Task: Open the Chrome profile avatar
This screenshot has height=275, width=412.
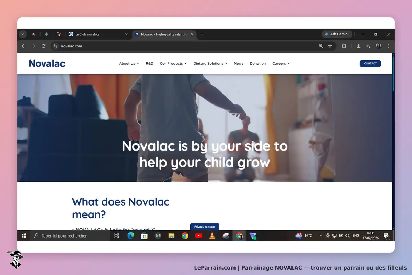Action: click(378, 46)
